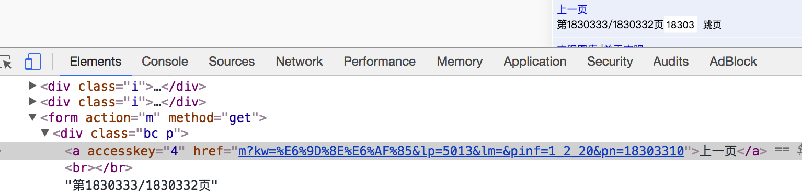Activate the inspect element picker icon
The image size is (802, 194).
[x=5, y=62]
